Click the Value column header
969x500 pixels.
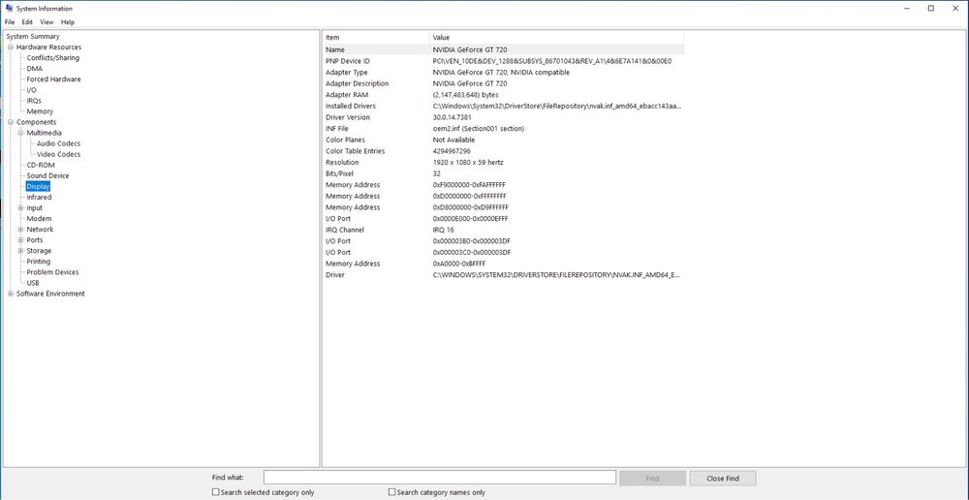[x=557, y=38]
